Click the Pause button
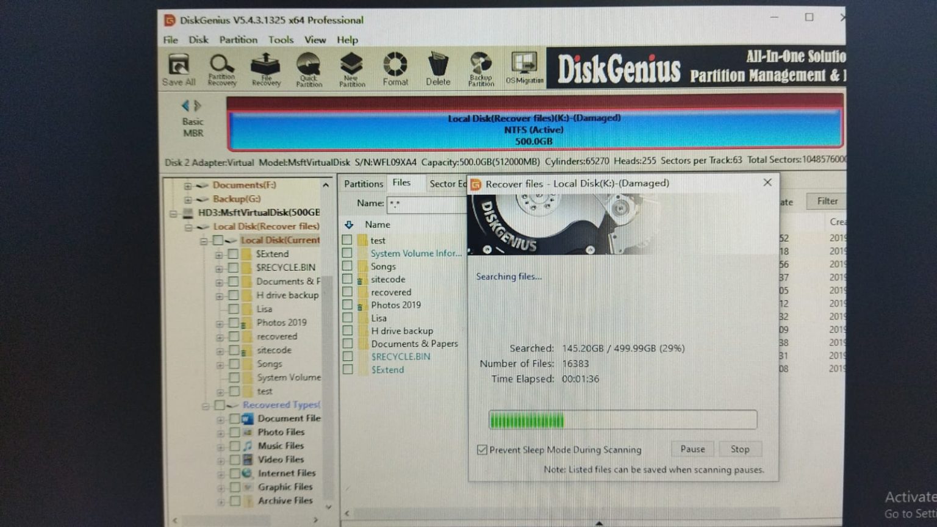Image resolution: width=937 pixels, height=527 pixels. [692, 449]
